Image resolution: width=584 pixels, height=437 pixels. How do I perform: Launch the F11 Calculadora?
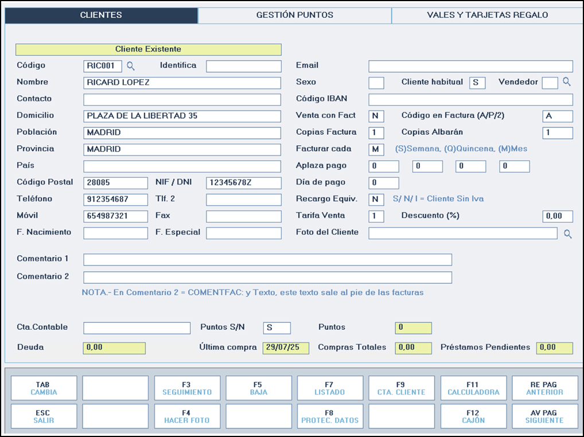[x=473, y=388]
